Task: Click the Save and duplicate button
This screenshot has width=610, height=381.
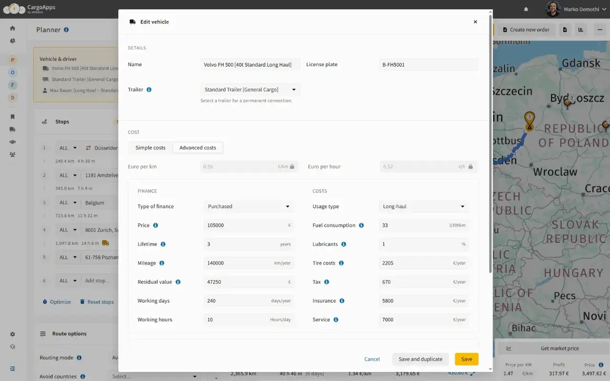Action: click(x=420, y=359)
